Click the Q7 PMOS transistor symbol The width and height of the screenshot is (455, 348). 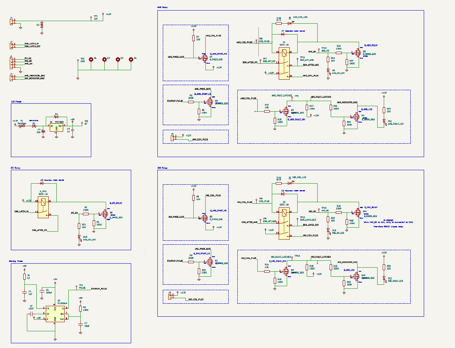tap(206, 58)
